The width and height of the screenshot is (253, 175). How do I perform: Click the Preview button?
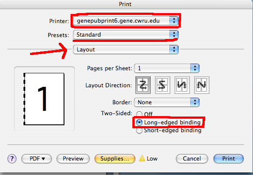[73, 158]
